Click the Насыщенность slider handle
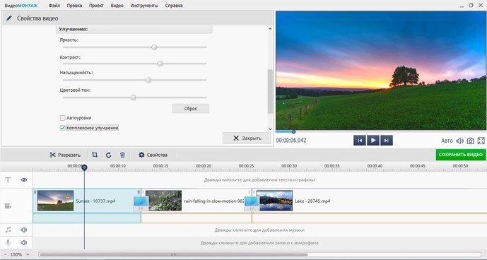This screenshot has width=487, height=260. click(x=148, y=80)
